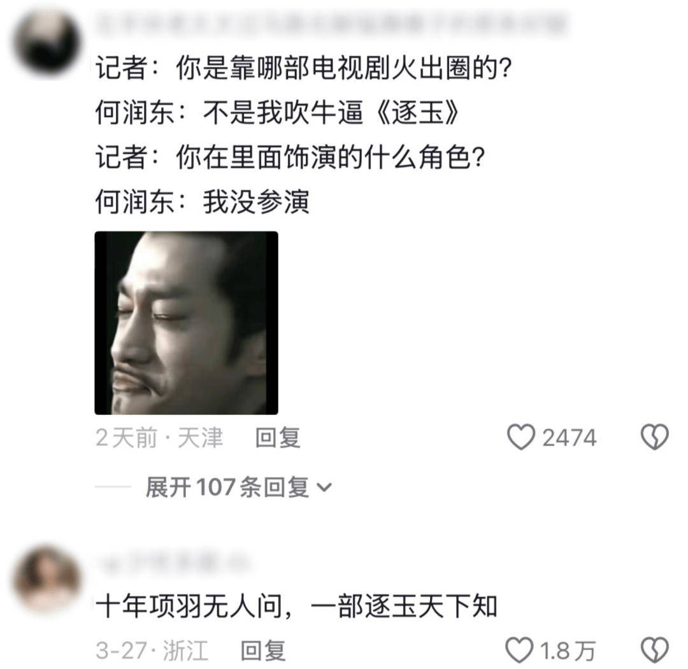Viewport: 688px width, 669px height.
Task: Open the crying man meme image
Action: 186,322
